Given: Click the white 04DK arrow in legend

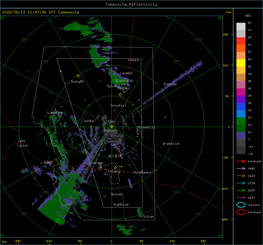Looking at the screenshot, I should click(x=241, y=169).
